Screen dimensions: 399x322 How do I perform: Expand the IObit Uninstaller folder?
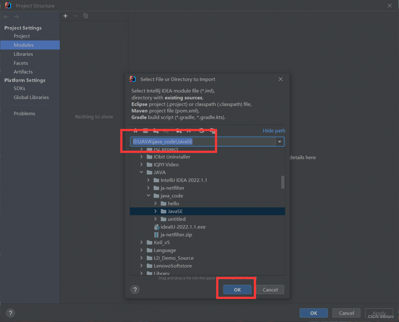142,157
